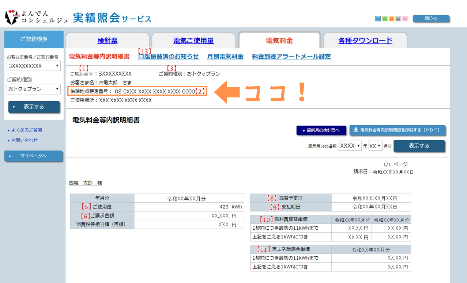467x283 pixels.
Task: Click the 年月分 row label
Action: pyautogui.click(x=102, y=198)
